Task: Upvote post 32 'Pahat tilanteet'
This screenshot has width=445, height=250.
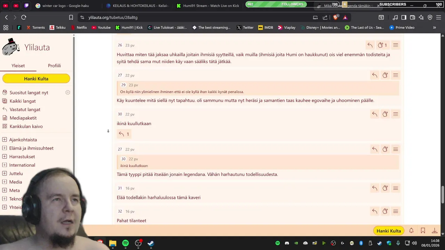Action: pos(385,211)
